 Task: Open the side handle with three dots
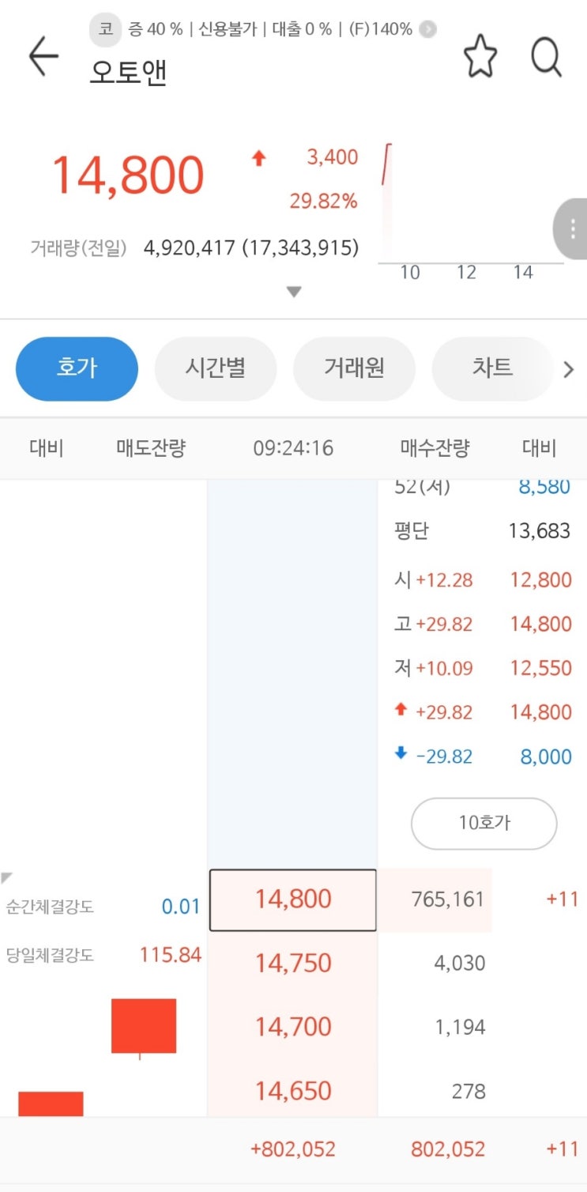click(x=573, y=229)
